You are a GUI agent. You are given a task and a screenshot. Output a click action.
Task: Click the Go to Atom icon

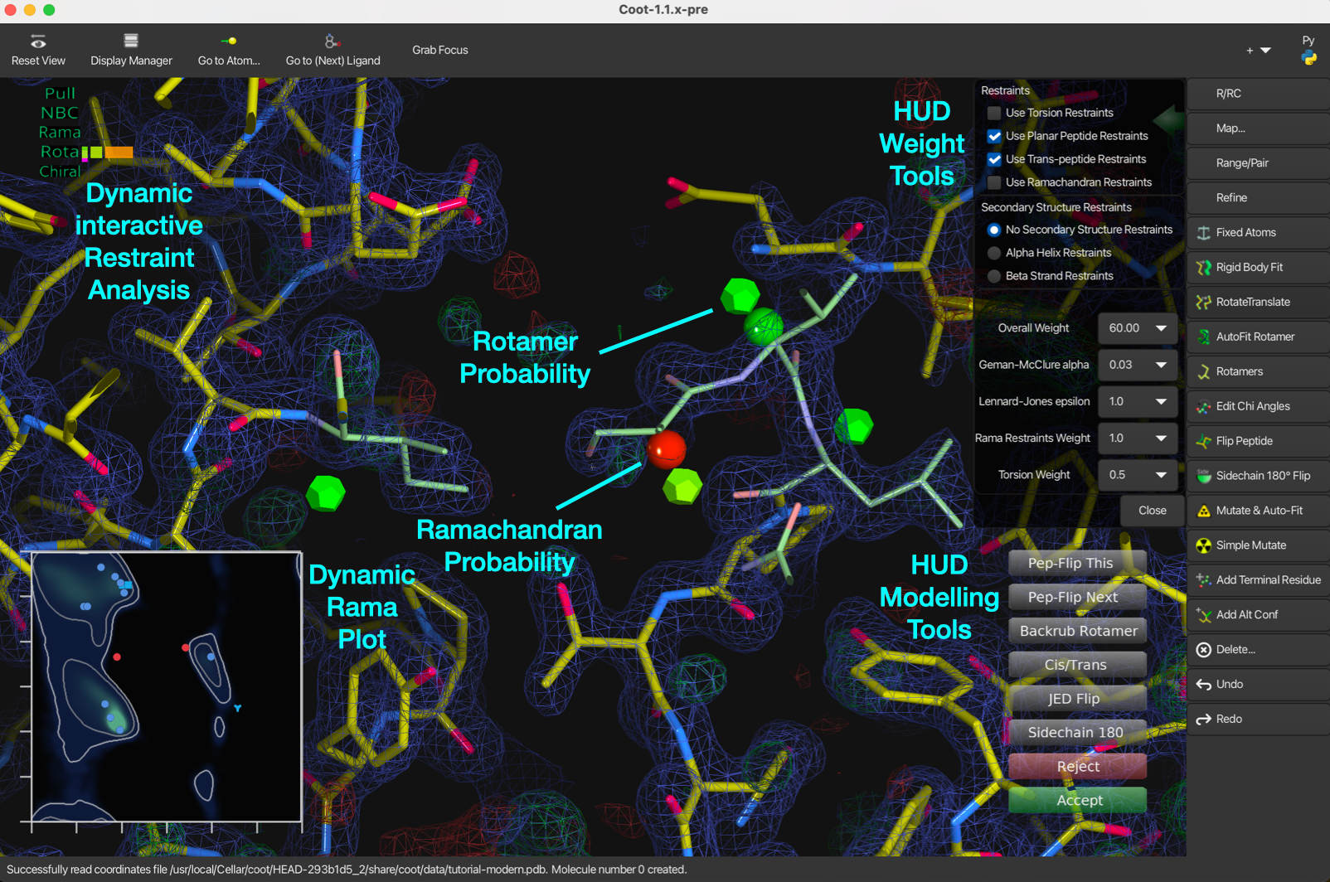point(229,41)
